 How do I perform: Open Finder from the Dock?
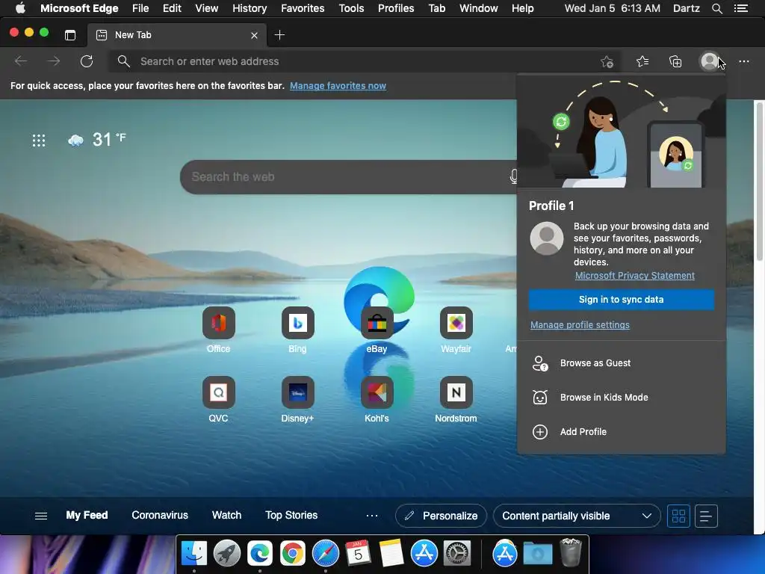pos(194,554)
